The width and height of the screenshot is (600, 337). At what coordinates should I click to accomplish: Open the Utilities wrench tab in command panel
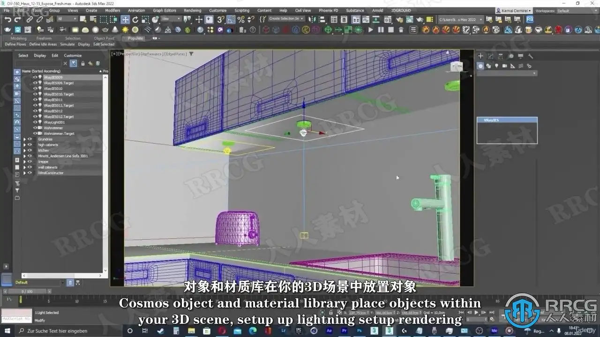click(531, 56)
